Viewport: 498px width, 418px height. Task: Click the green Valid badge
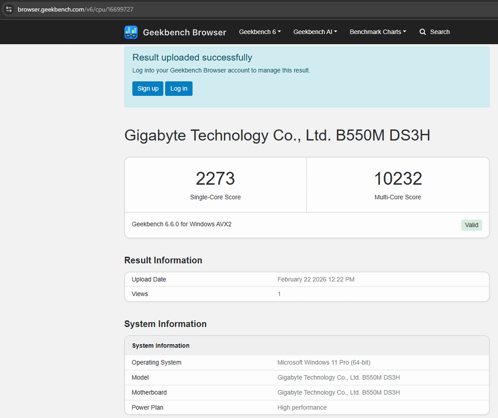click(471, 225)
